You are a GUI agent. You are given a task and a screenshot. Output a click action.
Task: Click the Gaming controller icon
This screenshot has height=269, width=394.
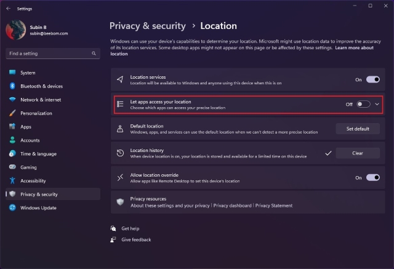(13, 167)
